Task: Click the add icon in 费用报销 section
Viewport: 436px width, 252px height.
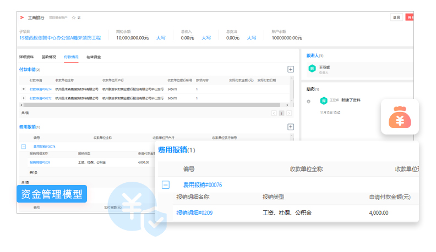Action: 291,127
